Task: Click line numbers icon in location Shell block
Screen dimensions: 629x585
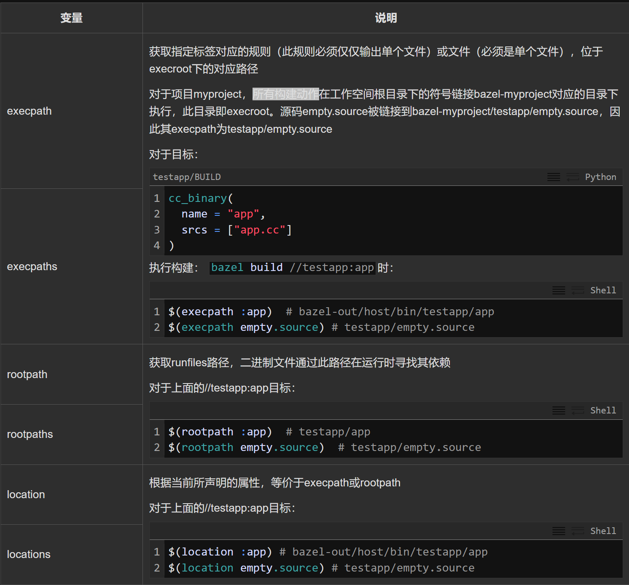Action: [559, 531]
